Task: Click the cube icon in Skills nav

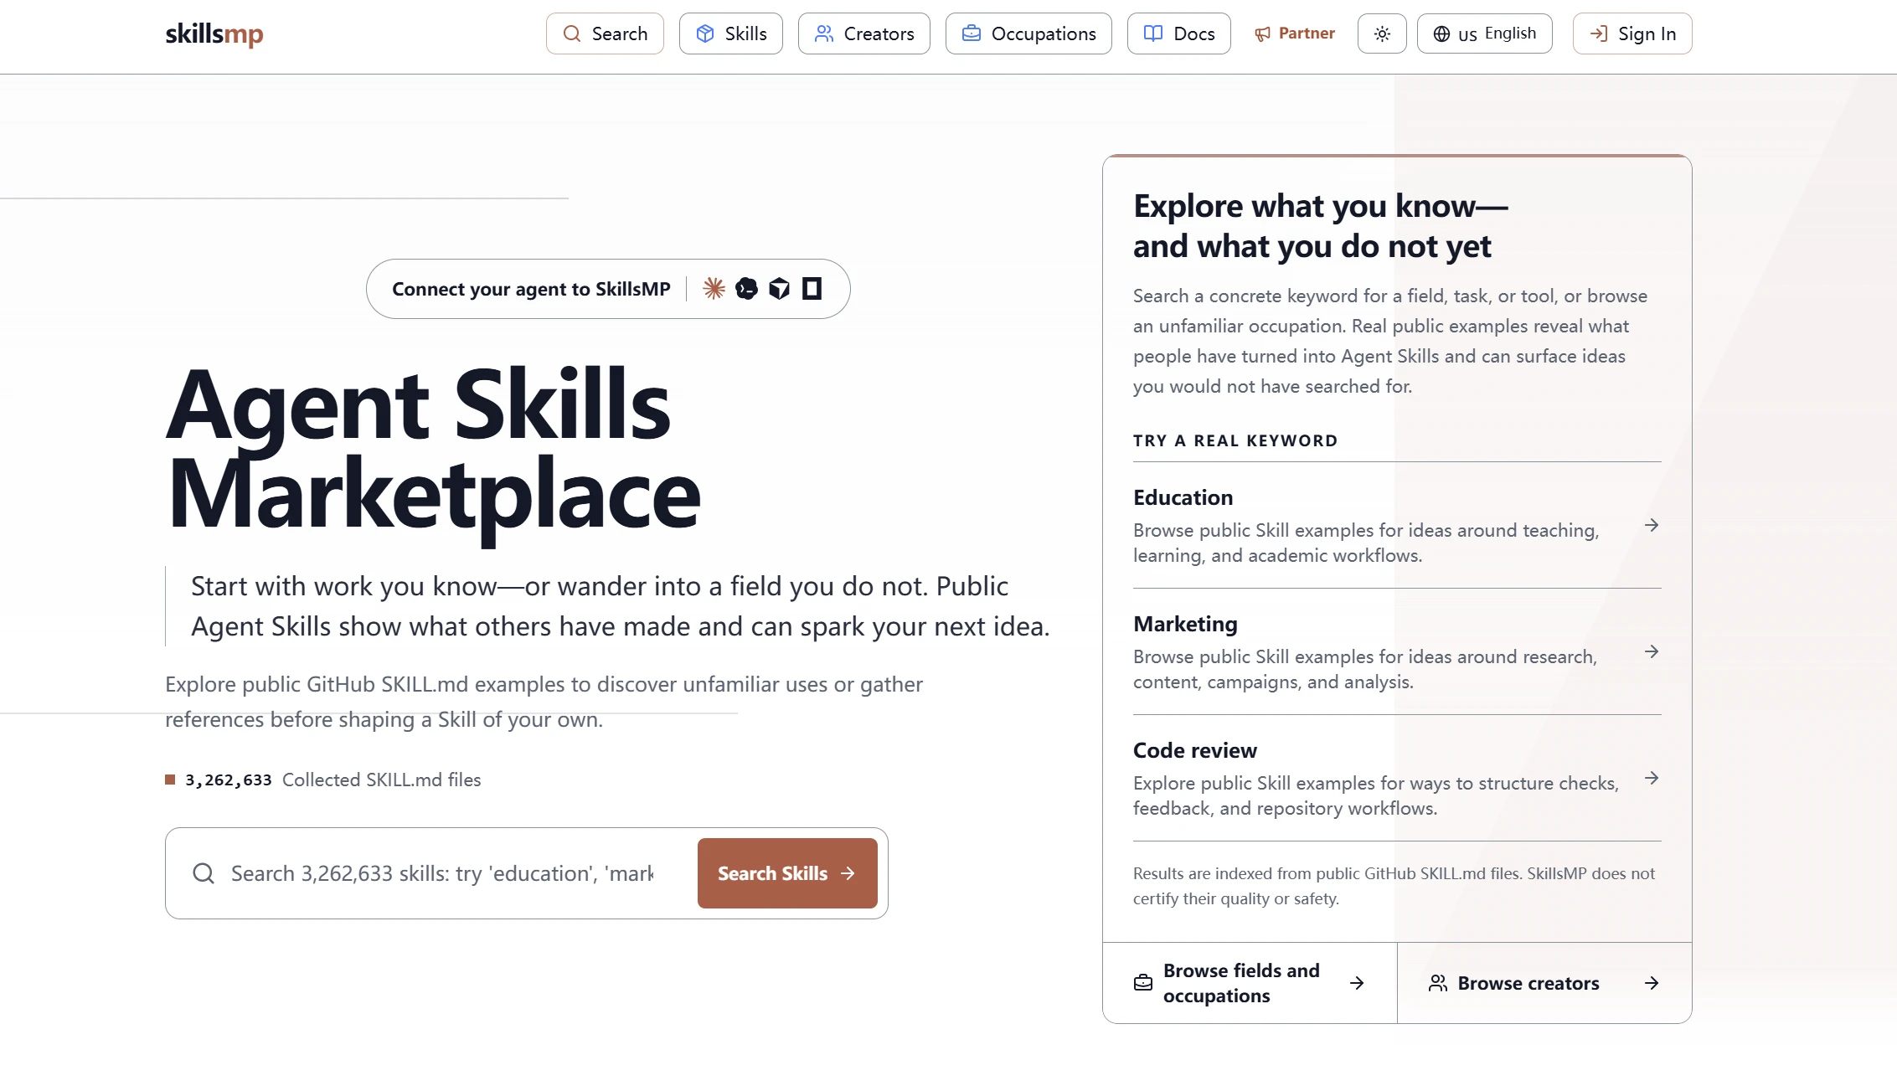Action: tap(705, 33)
